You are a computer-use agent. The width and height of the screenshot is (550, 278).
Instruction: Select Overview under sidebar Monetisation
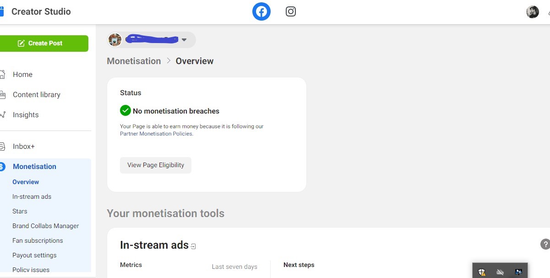tap(26, 182)
